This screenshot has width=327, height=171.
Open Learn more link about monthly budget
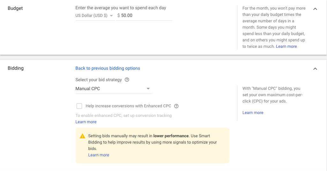[x=286, y=46]
